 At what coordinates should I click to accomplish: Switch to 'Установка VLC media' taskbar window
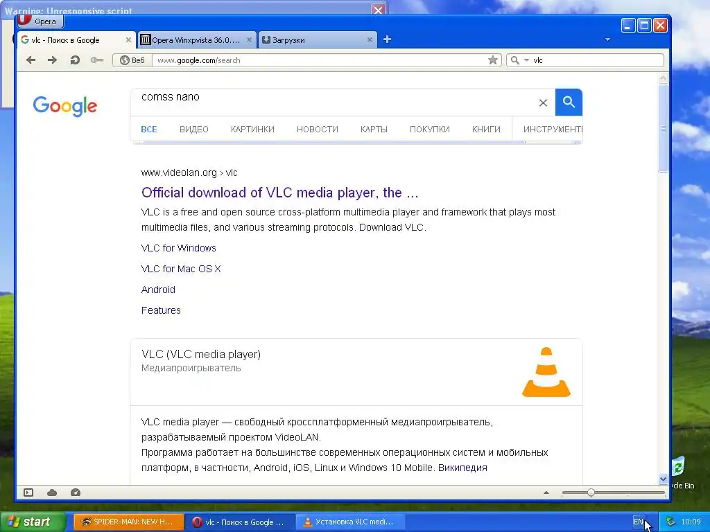349,522
